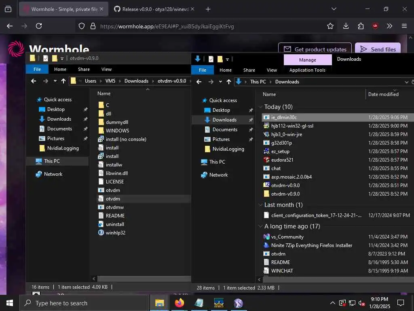Open the Windows Start menu

(x=10, y=303)
